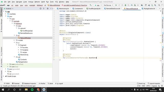This screenshot has height=92, width=164.
Task: Open the profiler gauge icon in toolbar
Action: tap(132, 5)
